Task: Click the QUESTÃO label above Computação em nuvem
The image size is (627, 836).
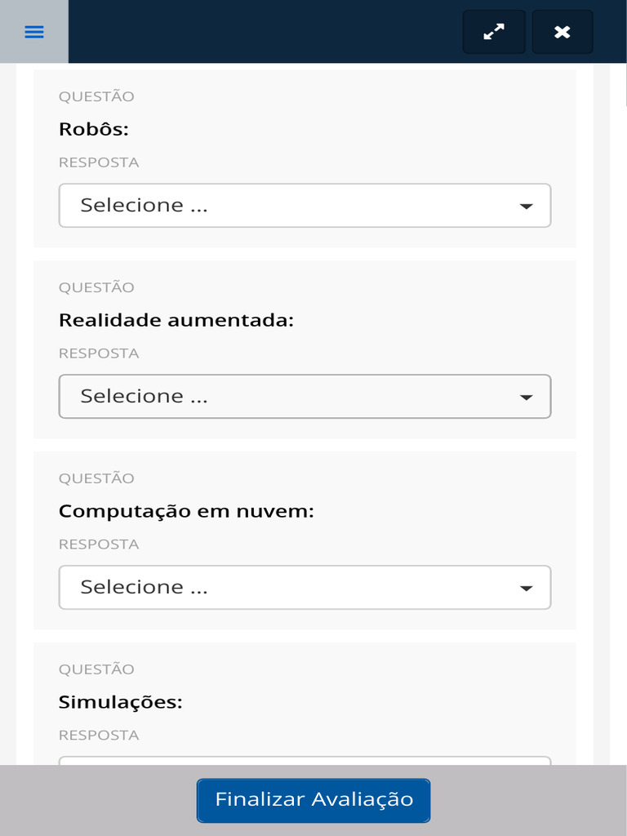Action: tap(96, 478)
